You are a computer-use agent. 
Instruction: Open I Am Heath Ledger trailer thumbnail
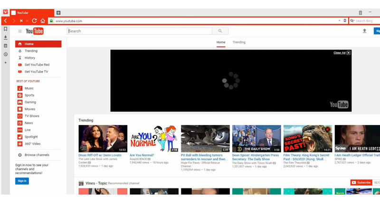pos(357,139)
